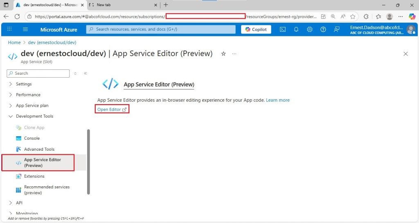
Task: Open the Extensions menu item
Action: click(34, 176)
